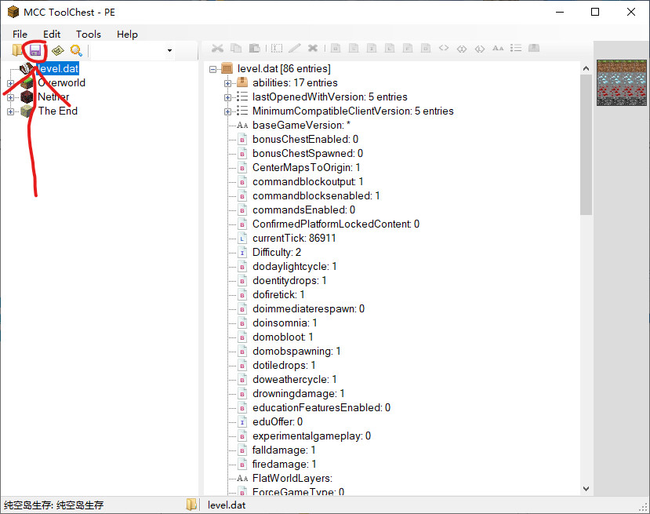This screenshot has height=514, width=650.
Task: Add a Long tag via L icon
Action: point(390,48)
